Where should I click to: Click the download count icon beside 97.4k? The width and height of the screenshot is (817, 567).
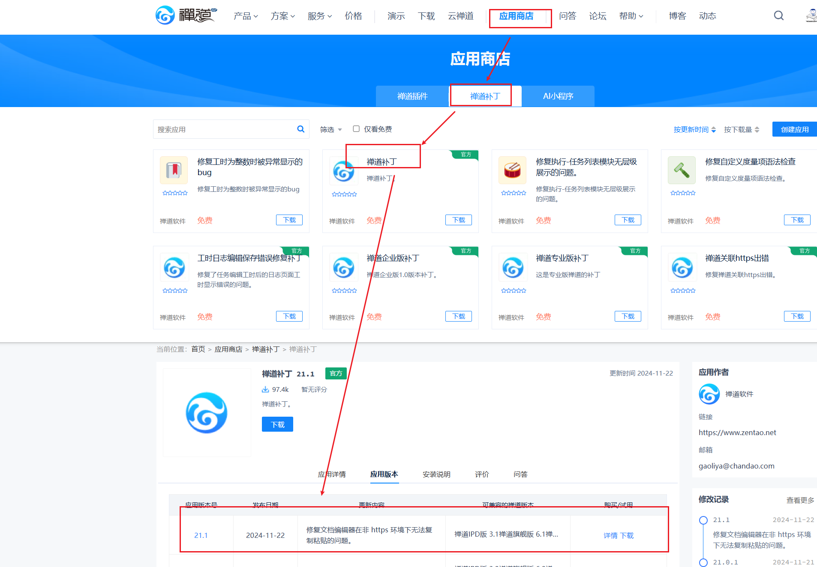point(265,389)
